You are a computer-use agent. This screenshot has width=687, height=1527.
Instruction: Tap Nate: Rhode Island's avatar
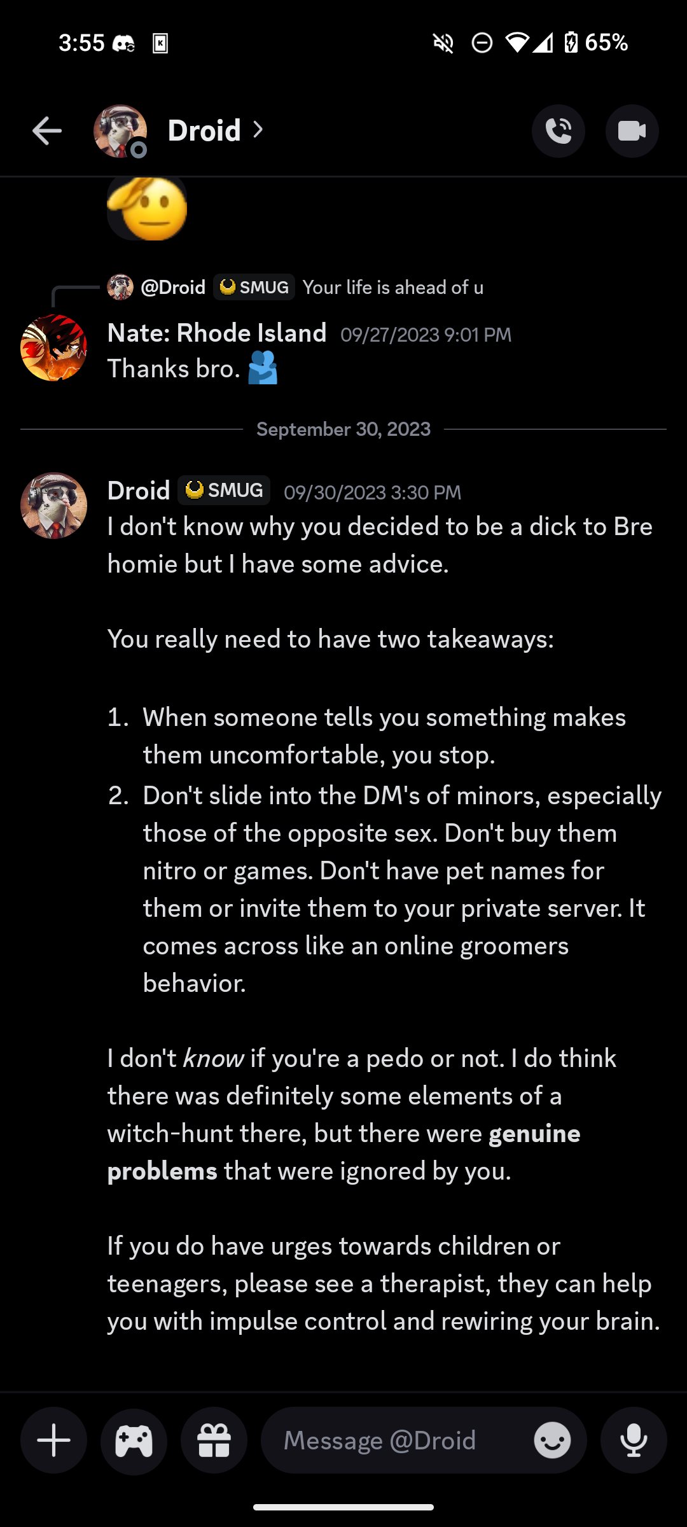click(x=54, y=347)
